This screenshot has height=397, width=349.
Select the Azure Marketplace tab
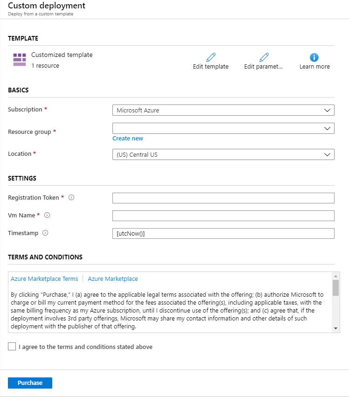(113, 279)
